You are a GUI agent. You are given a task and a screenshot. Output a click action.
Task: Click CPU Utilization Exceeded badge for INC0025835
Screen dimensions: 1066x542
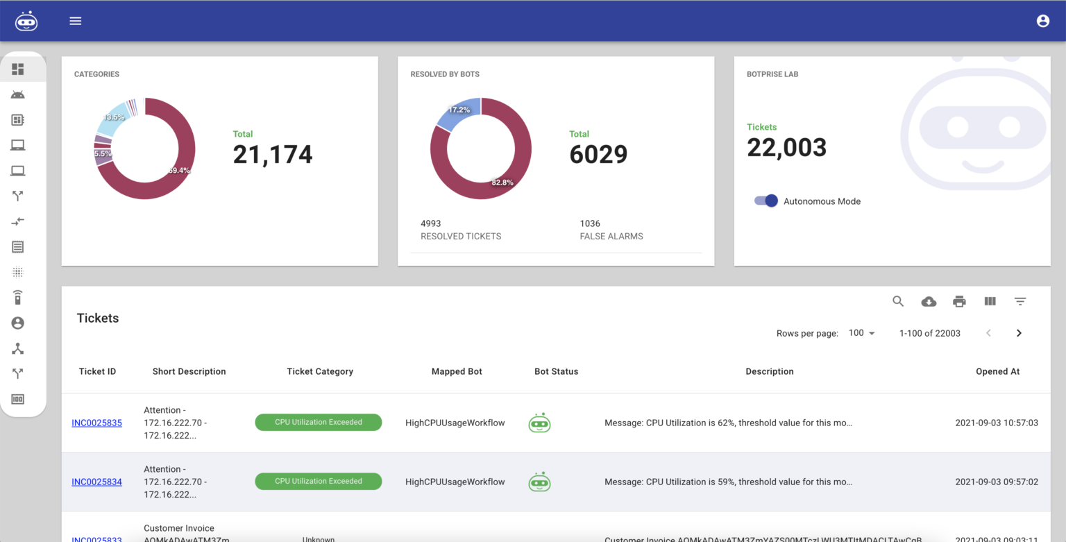[319, 422]
